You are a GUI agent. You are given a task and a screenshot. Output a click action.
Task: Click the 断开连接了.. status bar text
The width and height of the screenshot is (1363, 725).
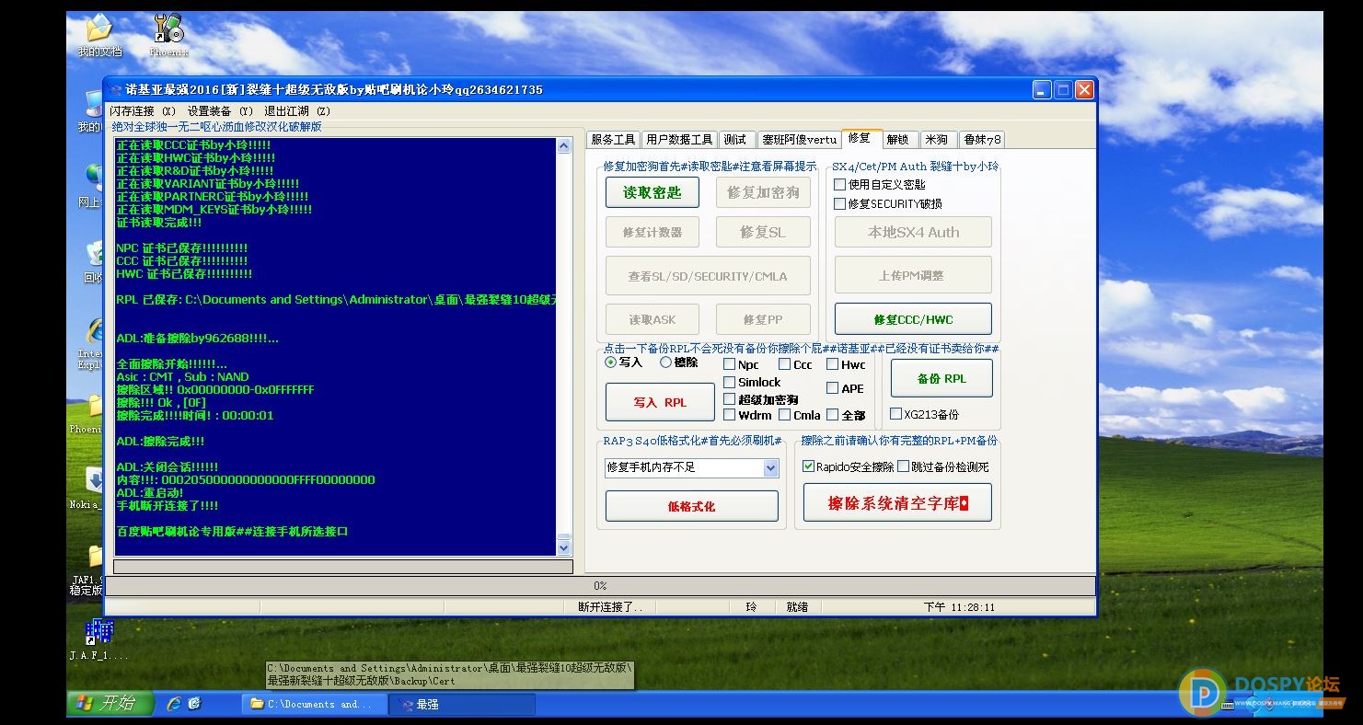[x=611, y=607]
